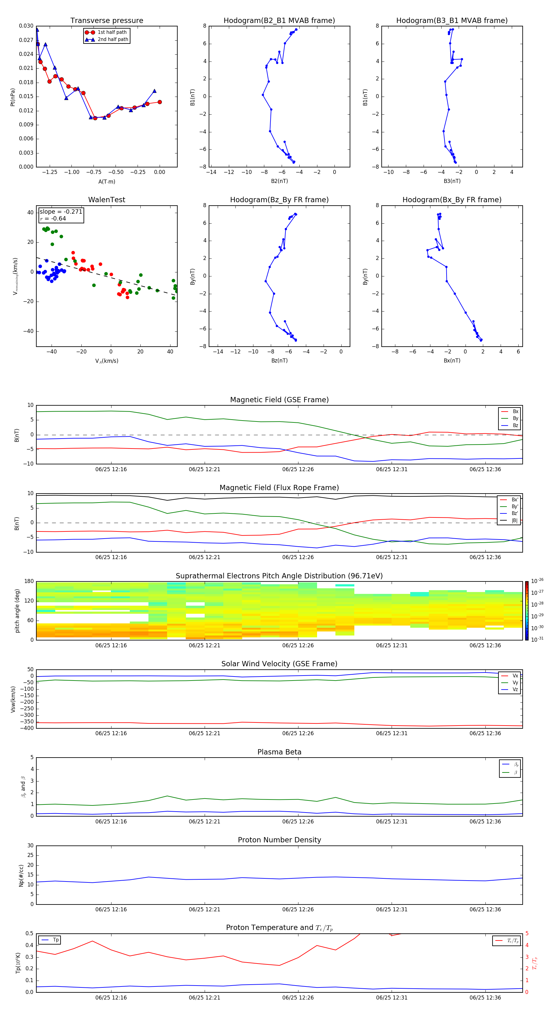The height and width of the screenshot is (1025, 559).
Task: Click the 'Hodogram(Bz_By FR frame)' title
Action: click(279, 200)
